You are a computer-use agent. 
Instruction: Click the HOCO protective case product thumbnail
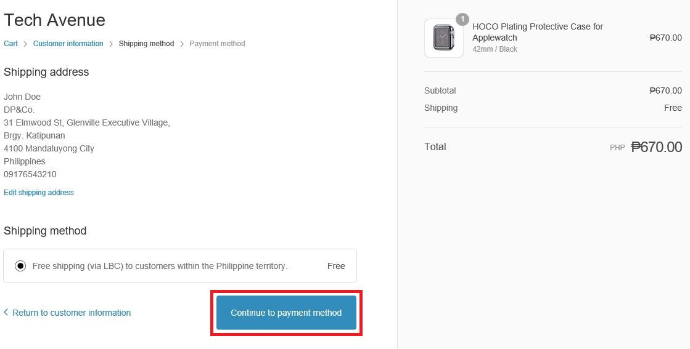[443, 38]
